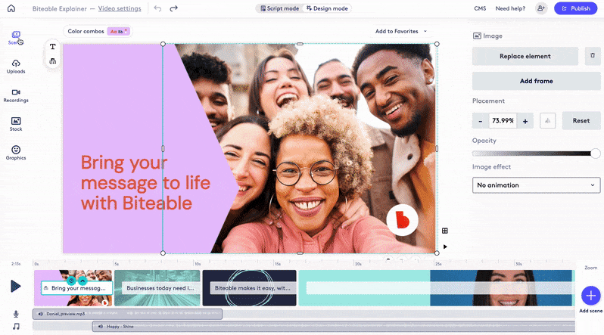Image resolution: width=604 pixels, height=335 pixels.
Task: Open the Stock media panel
Action: pyautogui.click(x=16, y=123)
